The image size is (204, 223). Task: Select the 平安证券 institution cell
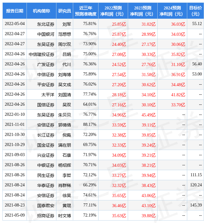pos(46,85)
